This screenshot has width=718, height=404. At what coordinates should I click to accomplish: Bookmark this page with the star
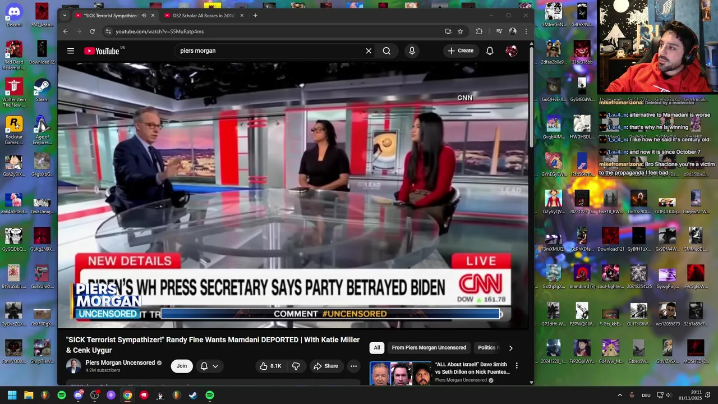[460, 31]
